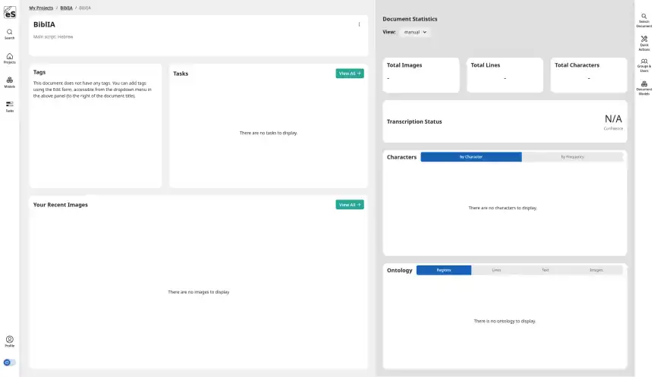The image size is (654, 377).
Task: Go to Projects in the left sidebar
Action: [9, 58]
